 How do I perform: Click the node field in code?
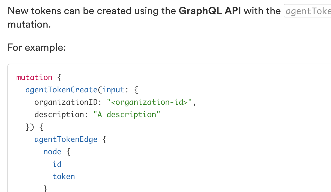tap(52, 152)
